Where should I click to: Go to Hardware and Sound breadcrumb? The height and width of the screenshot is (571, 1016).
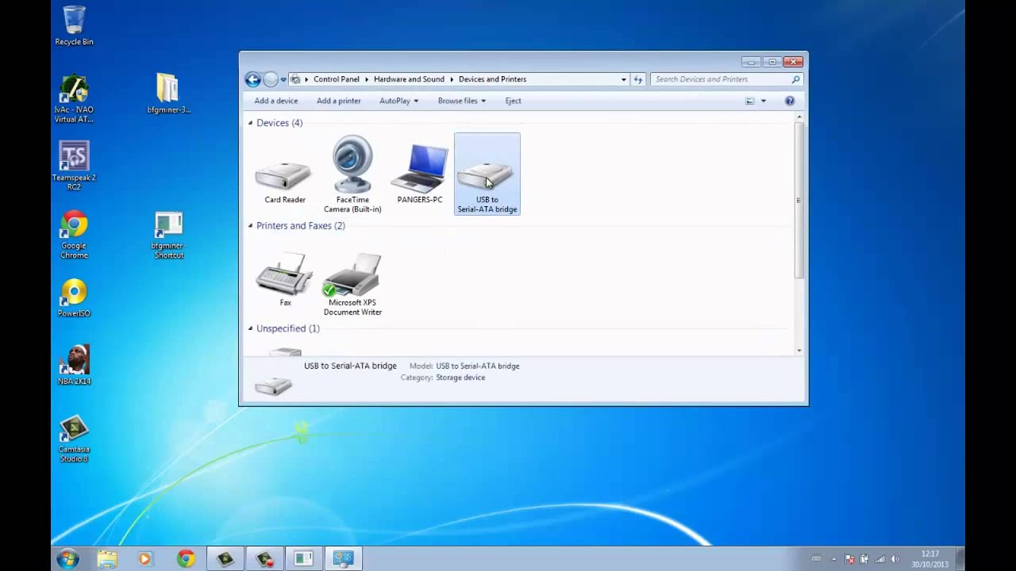[409, 79]
